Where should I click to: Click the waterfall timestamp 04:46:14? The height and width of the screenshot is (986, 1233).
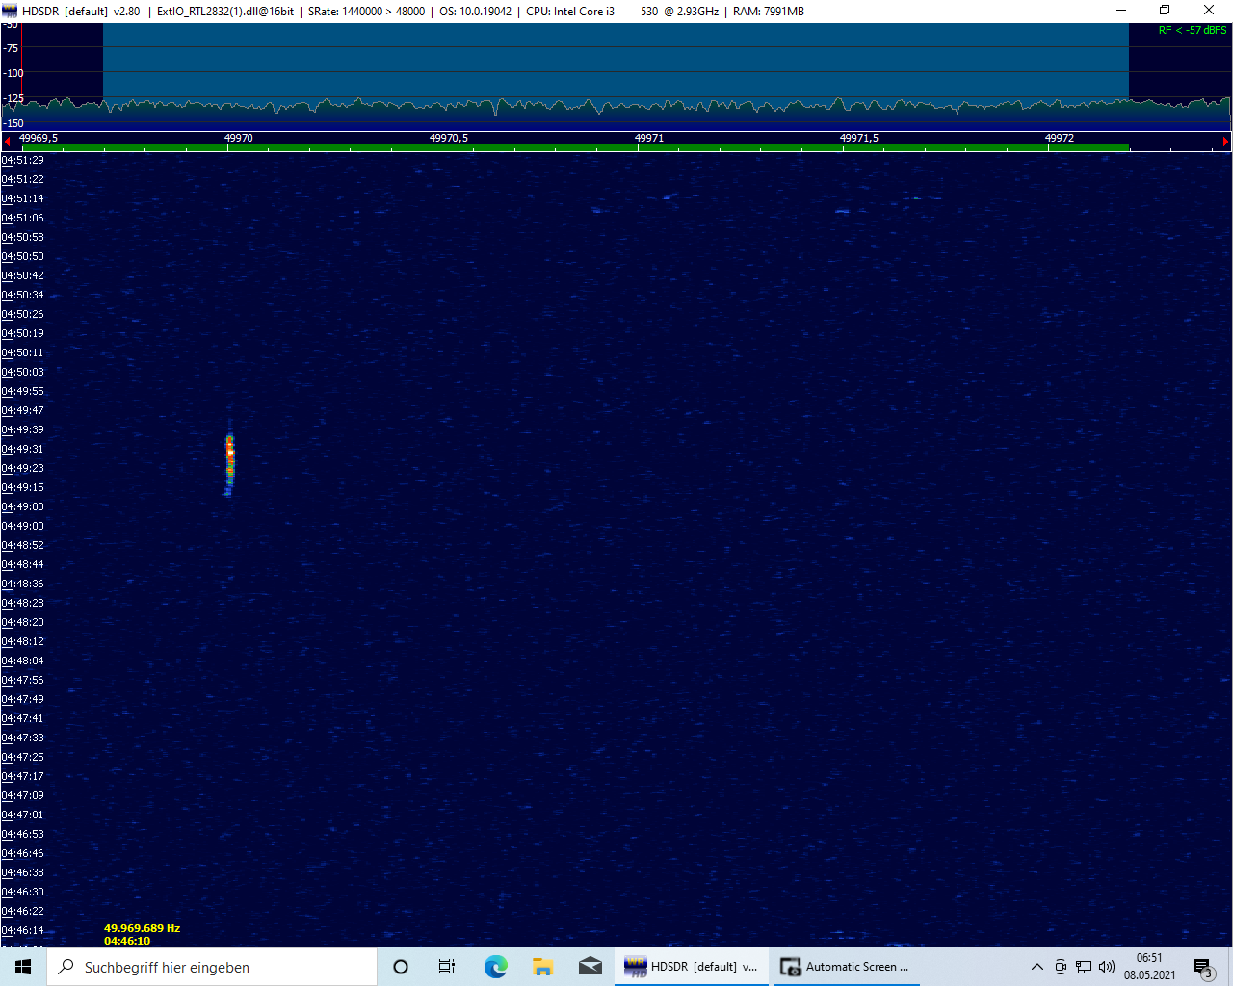tap(22, 930)
